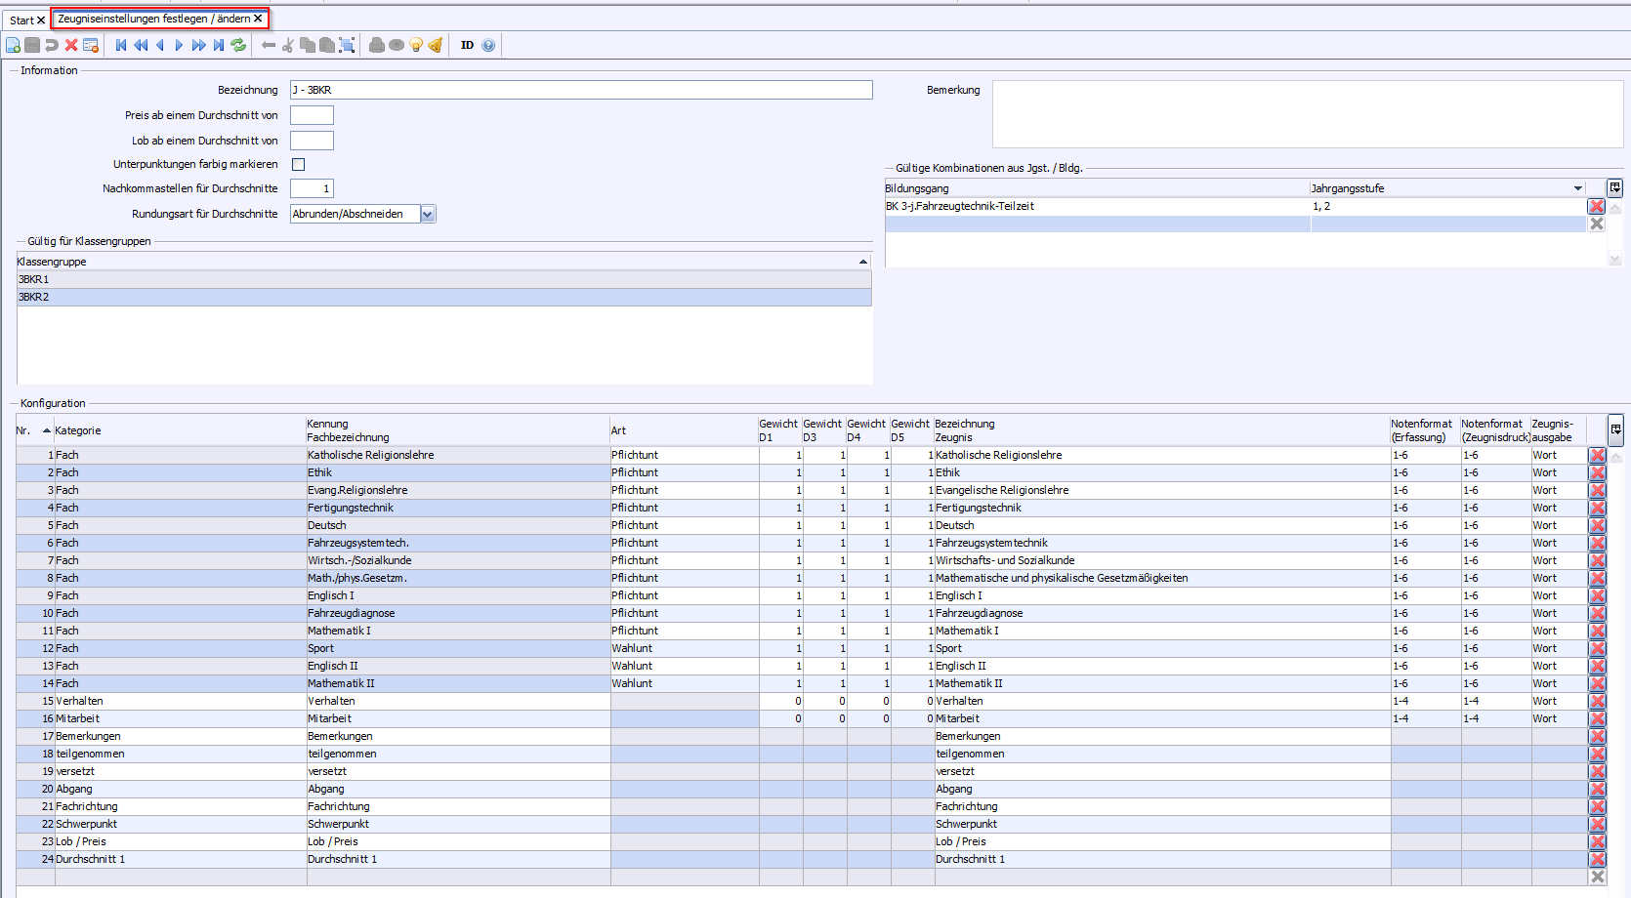Delete the Katholische Religionslehre row
Viewport: 1631px width, 898px height.
click(x=1597, y=455)
